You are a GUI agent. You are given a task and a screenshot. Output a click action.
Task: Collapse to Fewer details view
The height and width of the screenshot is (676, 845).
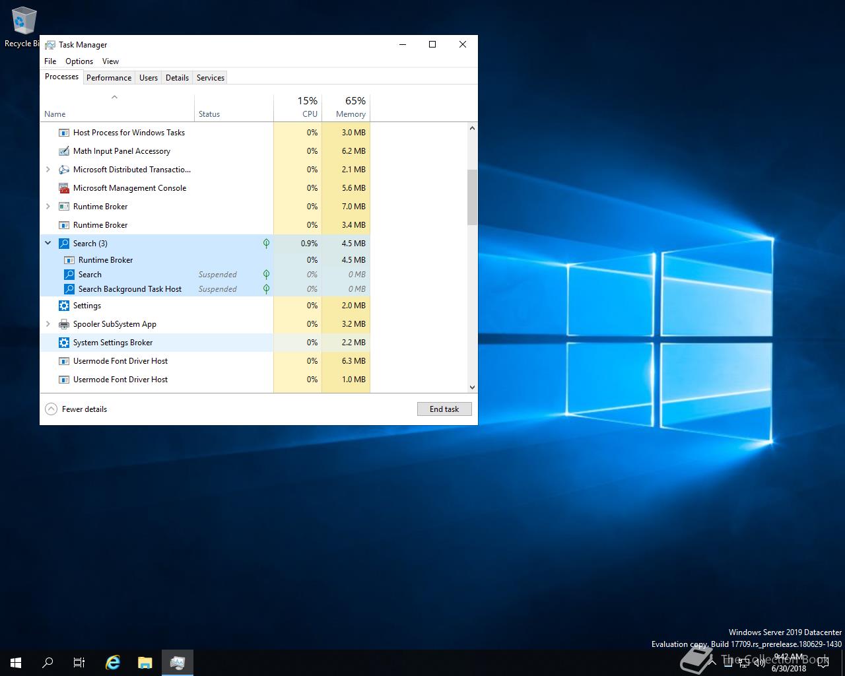(76, 409)
